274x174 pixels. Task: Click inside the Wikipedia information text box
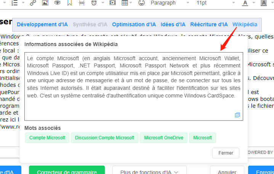coord(134,86)
